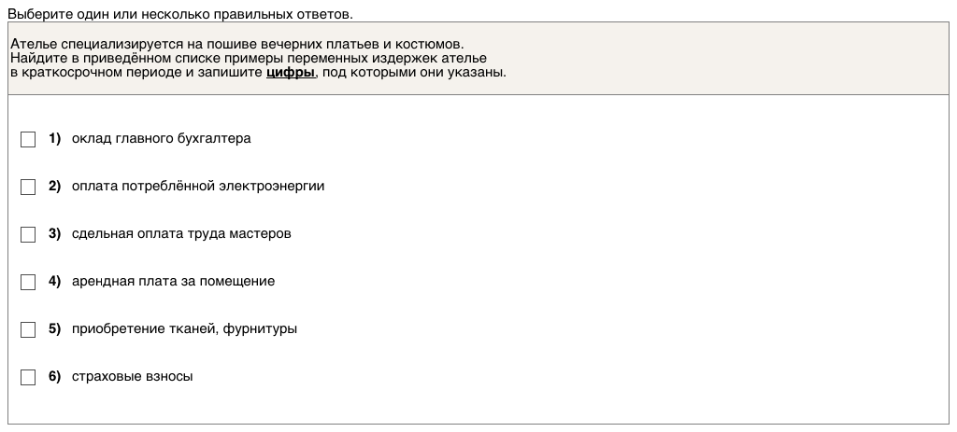Click the bold number '4)' label
Viewport: 957px width, 432px height.
pos(54,282)
